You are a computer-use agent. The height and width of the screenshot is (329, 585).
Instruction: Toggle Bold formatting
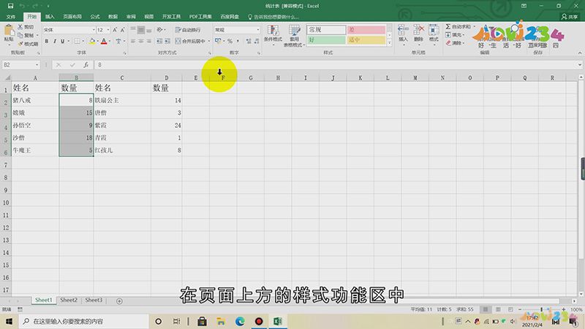pyautogui.click(x=47, y=41)
